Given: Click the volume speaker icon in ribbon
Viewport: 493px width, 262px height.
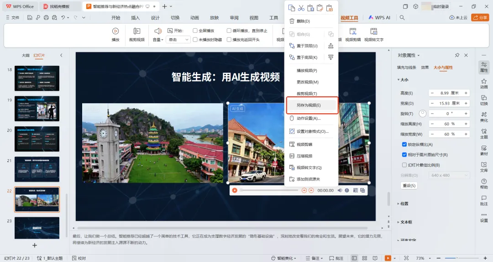Looking at the screenshot, I should (x=158, y=31).
